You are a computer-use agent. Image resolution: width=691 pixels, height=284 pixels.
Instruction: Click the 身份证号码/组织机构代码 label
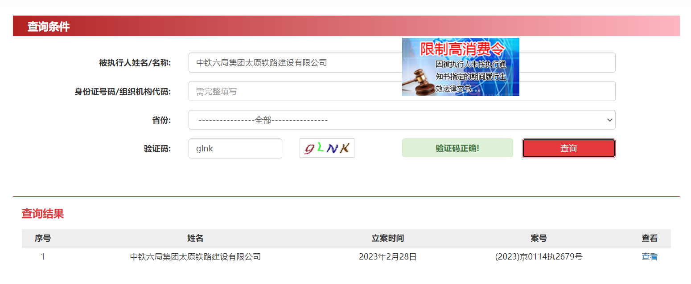click(x=123, y=92)
